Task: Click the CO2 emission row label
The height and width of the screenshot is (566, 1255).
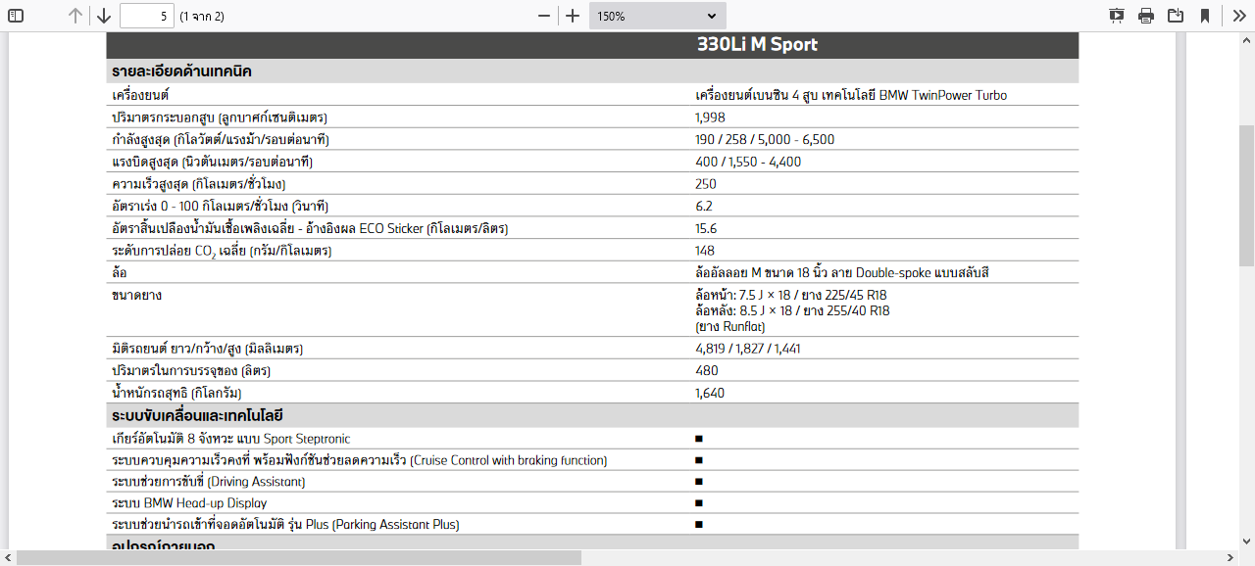Action: [223, 251]
